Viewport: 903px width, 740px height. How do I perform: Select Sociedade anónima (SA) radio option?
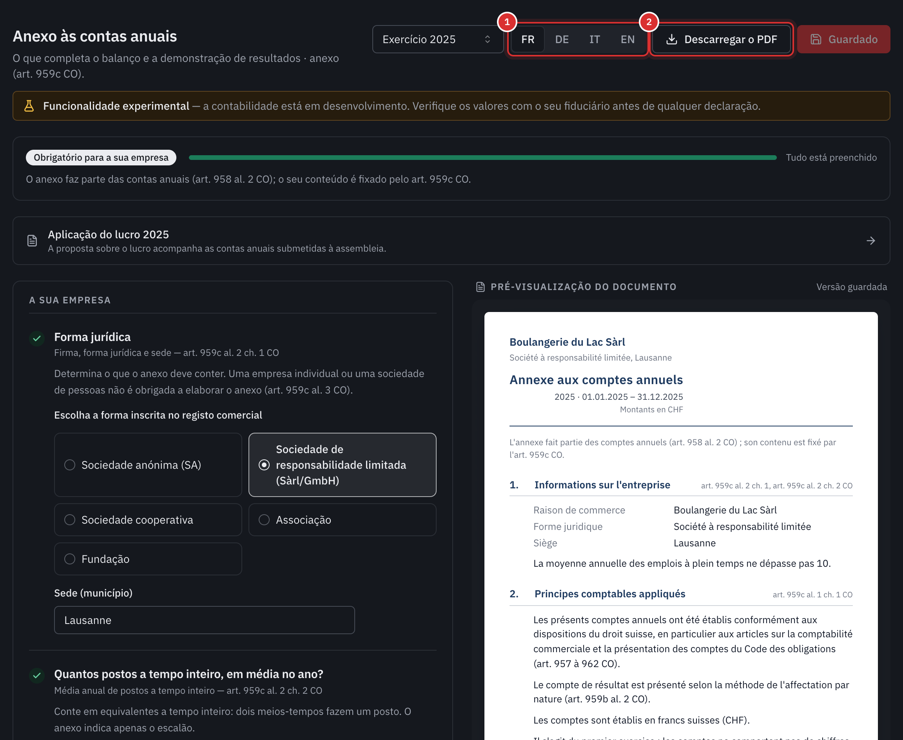pos(148,464)
